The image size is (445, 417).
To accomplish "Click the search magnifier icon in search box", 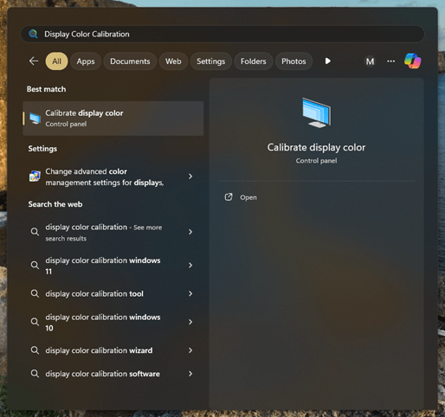I will [33, 34].
